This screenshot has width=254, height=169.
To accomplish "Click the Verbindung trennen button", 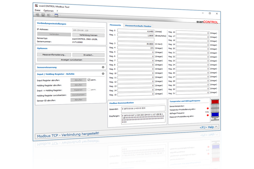I will 88,35.
